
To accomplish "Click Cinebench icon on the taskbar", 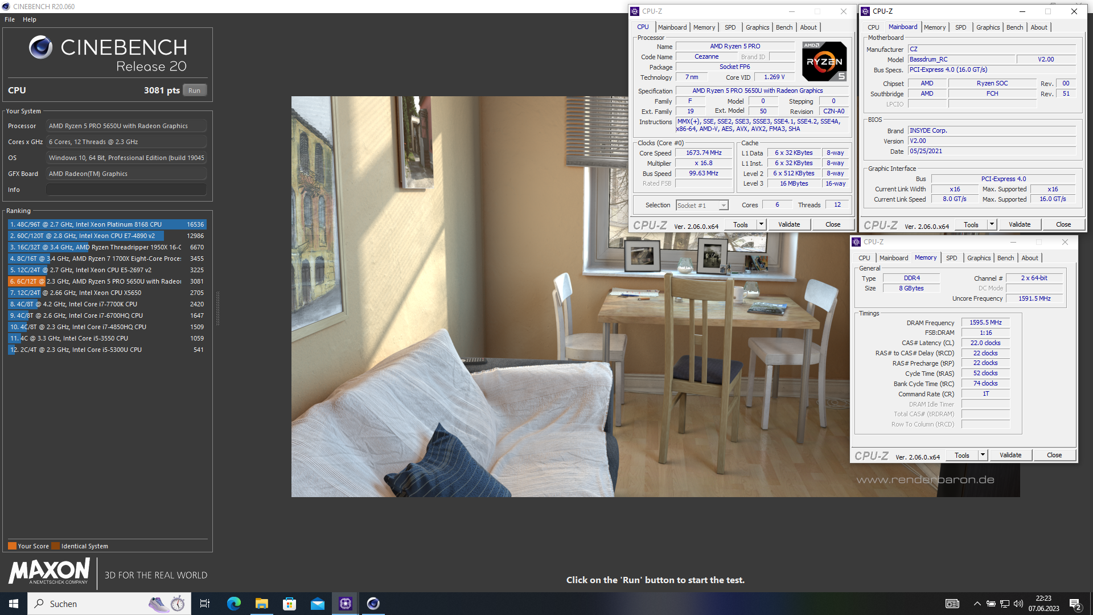I will pos(373,604).
